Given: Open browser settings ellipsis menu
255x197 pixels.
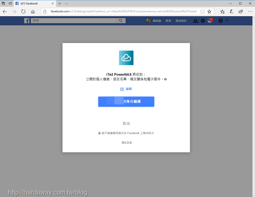Looking at the screenshot, I should [250, 12].
